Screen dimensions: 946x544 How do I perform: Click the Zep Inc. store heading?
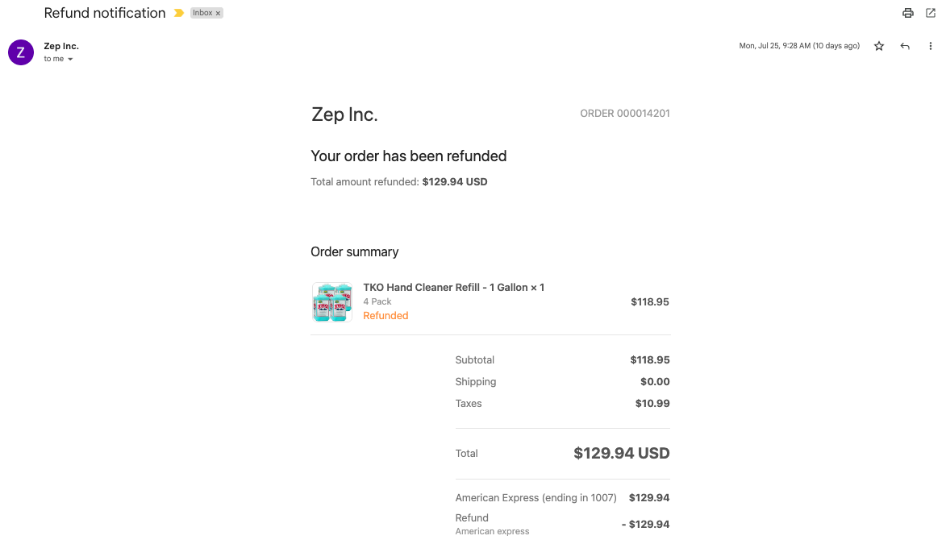click(x=344, y=114)
